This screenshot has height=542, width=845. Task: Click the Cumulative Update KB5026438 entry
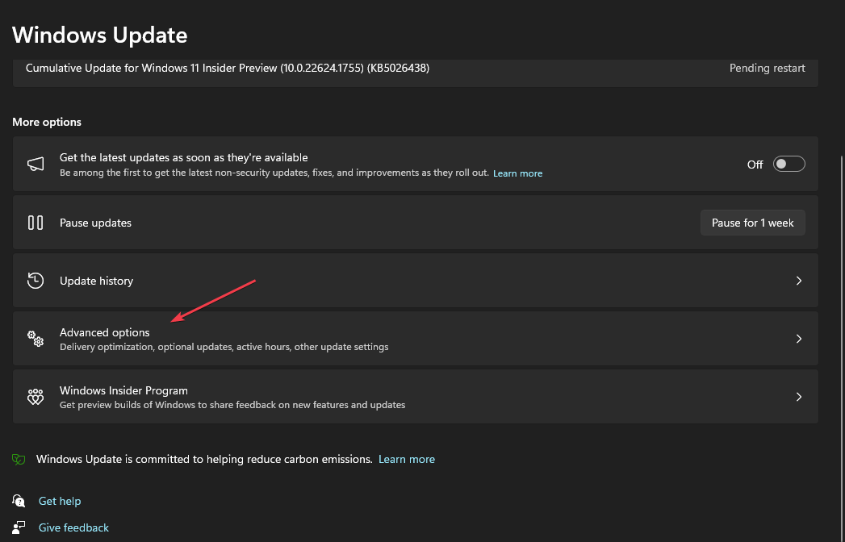pos(228,69)
